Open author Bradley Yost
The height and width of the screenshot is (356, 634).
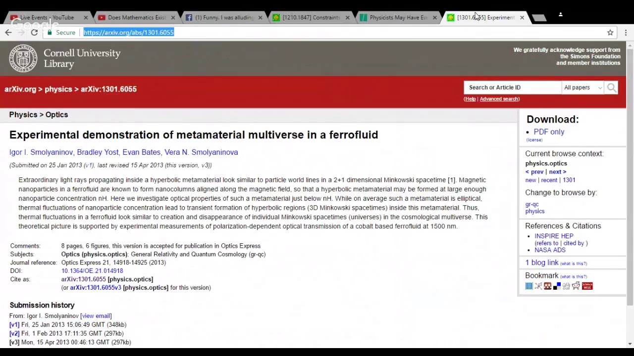(98, 152)
